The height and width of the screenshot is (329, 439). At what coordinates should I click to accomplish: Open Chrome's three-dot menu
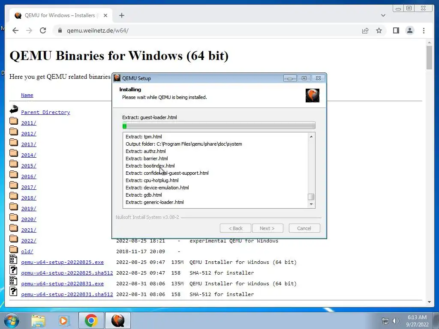click(x=424, y=30)
